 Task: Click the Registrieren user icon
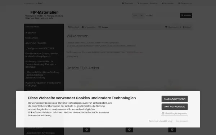[179, 3]
